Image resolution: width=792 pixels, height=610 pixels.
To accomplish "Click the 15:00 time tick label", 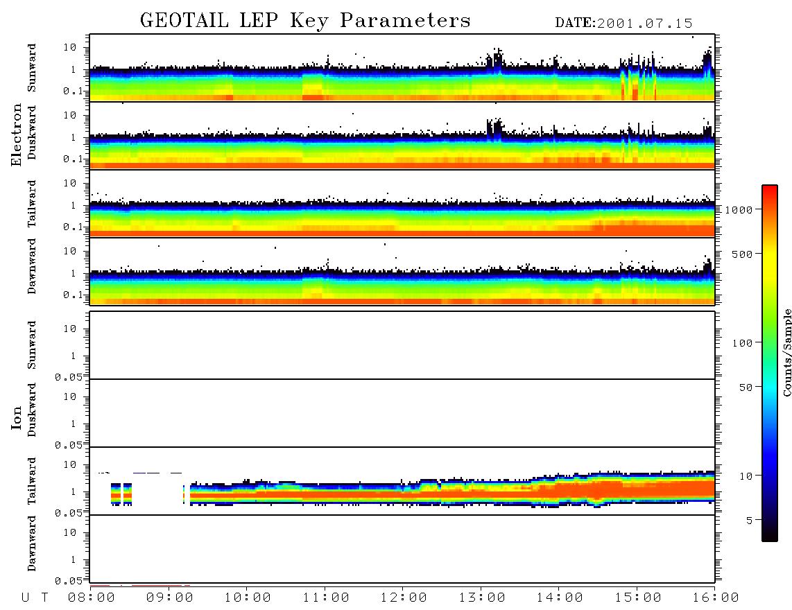I will tap(638, 598).
